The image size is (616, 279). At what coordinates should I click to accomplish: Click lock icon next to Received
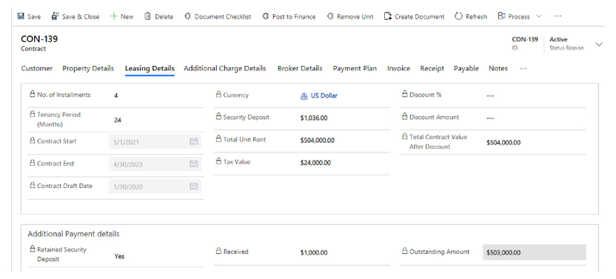[218, 251]
